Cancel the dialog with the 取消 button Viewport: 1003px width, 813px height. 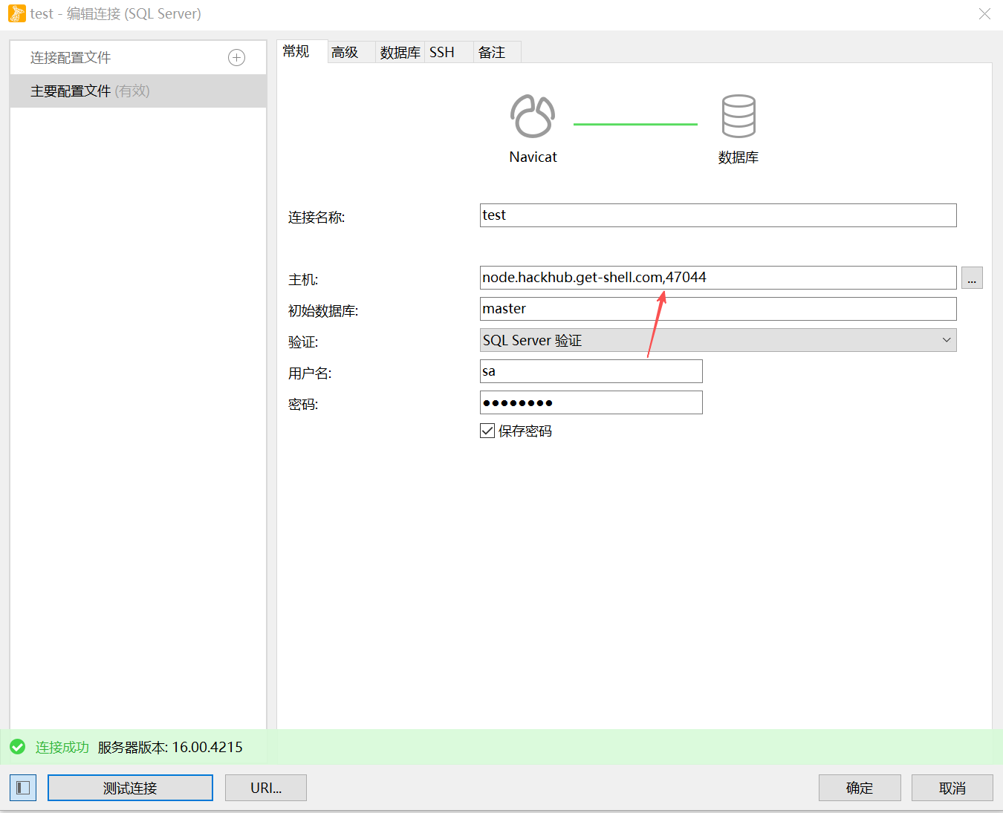click(x=952, y=787)
